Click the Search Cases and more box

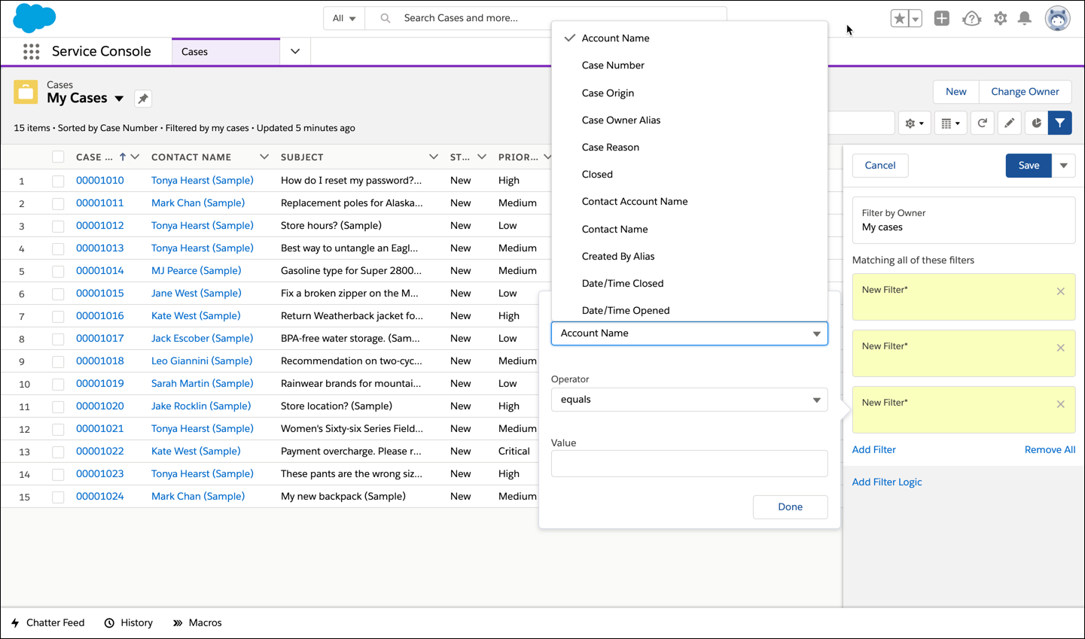[x=546, y=18]
